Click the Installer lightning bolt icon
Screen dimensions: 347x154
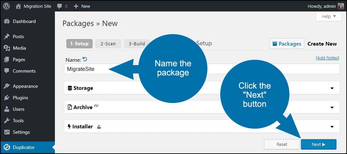[x=69, y=127]
